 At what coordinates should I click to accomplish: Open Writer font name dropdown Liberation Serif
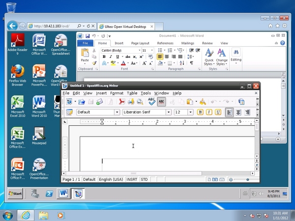(169, 112)
